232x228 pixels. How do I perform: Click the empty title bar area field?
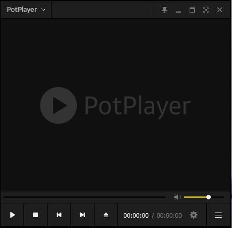[103, 10]
